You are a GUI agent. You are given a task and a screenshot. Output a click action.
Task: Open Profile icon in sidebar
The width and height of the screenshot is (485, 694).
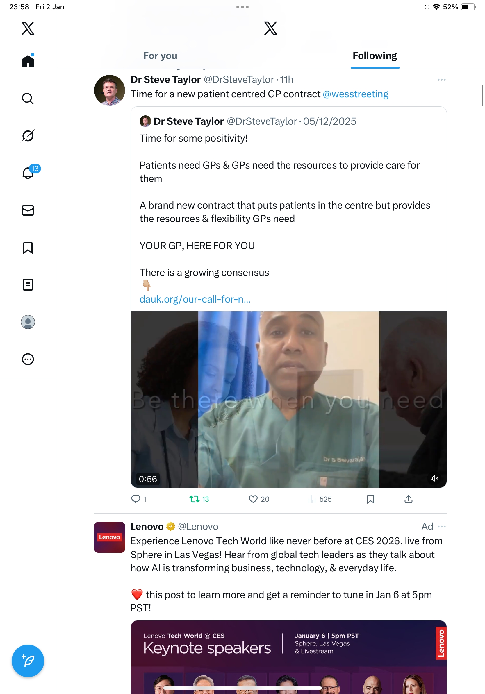pos(28,322)
